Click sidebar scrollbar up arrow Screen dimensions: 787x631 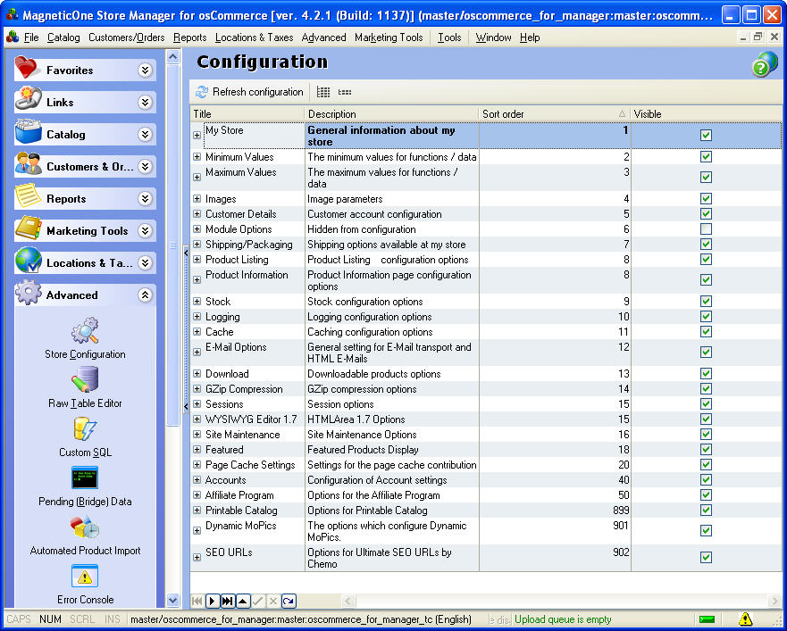173,56
